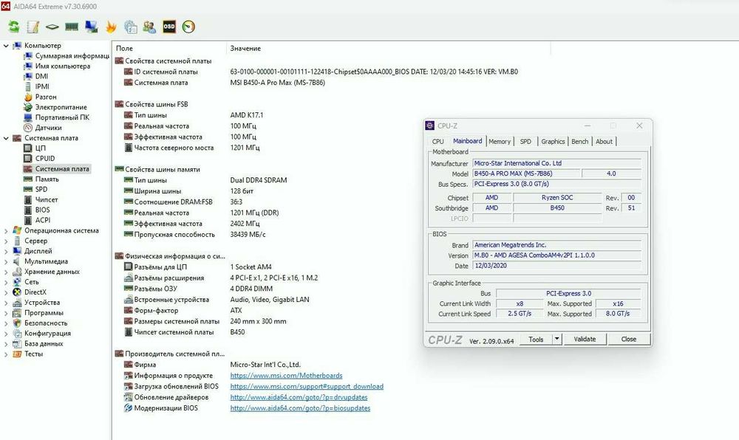Expand the Операционная система node

[x=6, y=230]
